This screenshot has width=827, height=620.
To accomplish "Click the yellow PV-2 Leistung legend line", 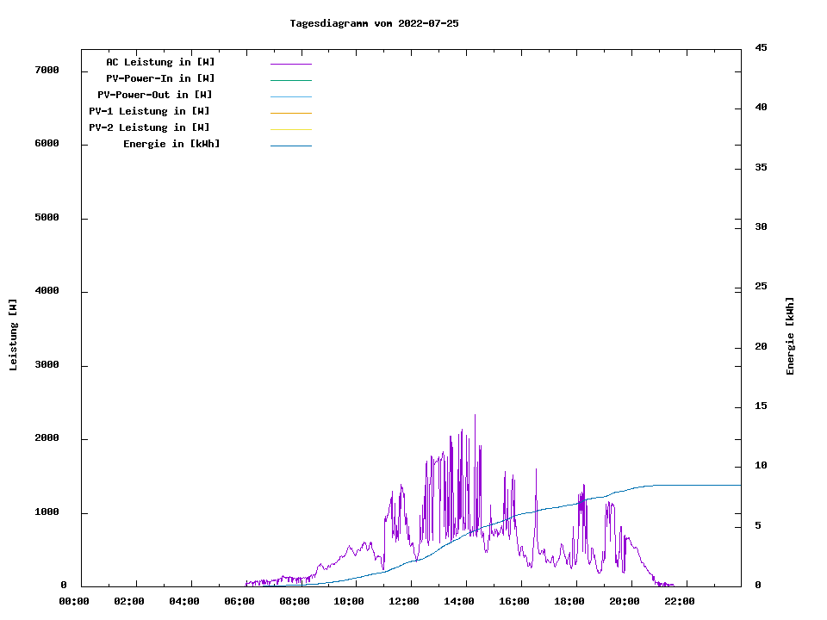I will click(290, 129).
